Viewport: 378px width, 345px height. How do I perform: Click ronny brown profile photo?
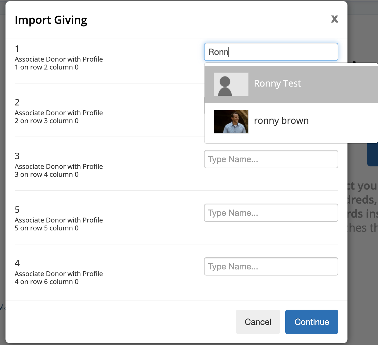coord(231,122)
